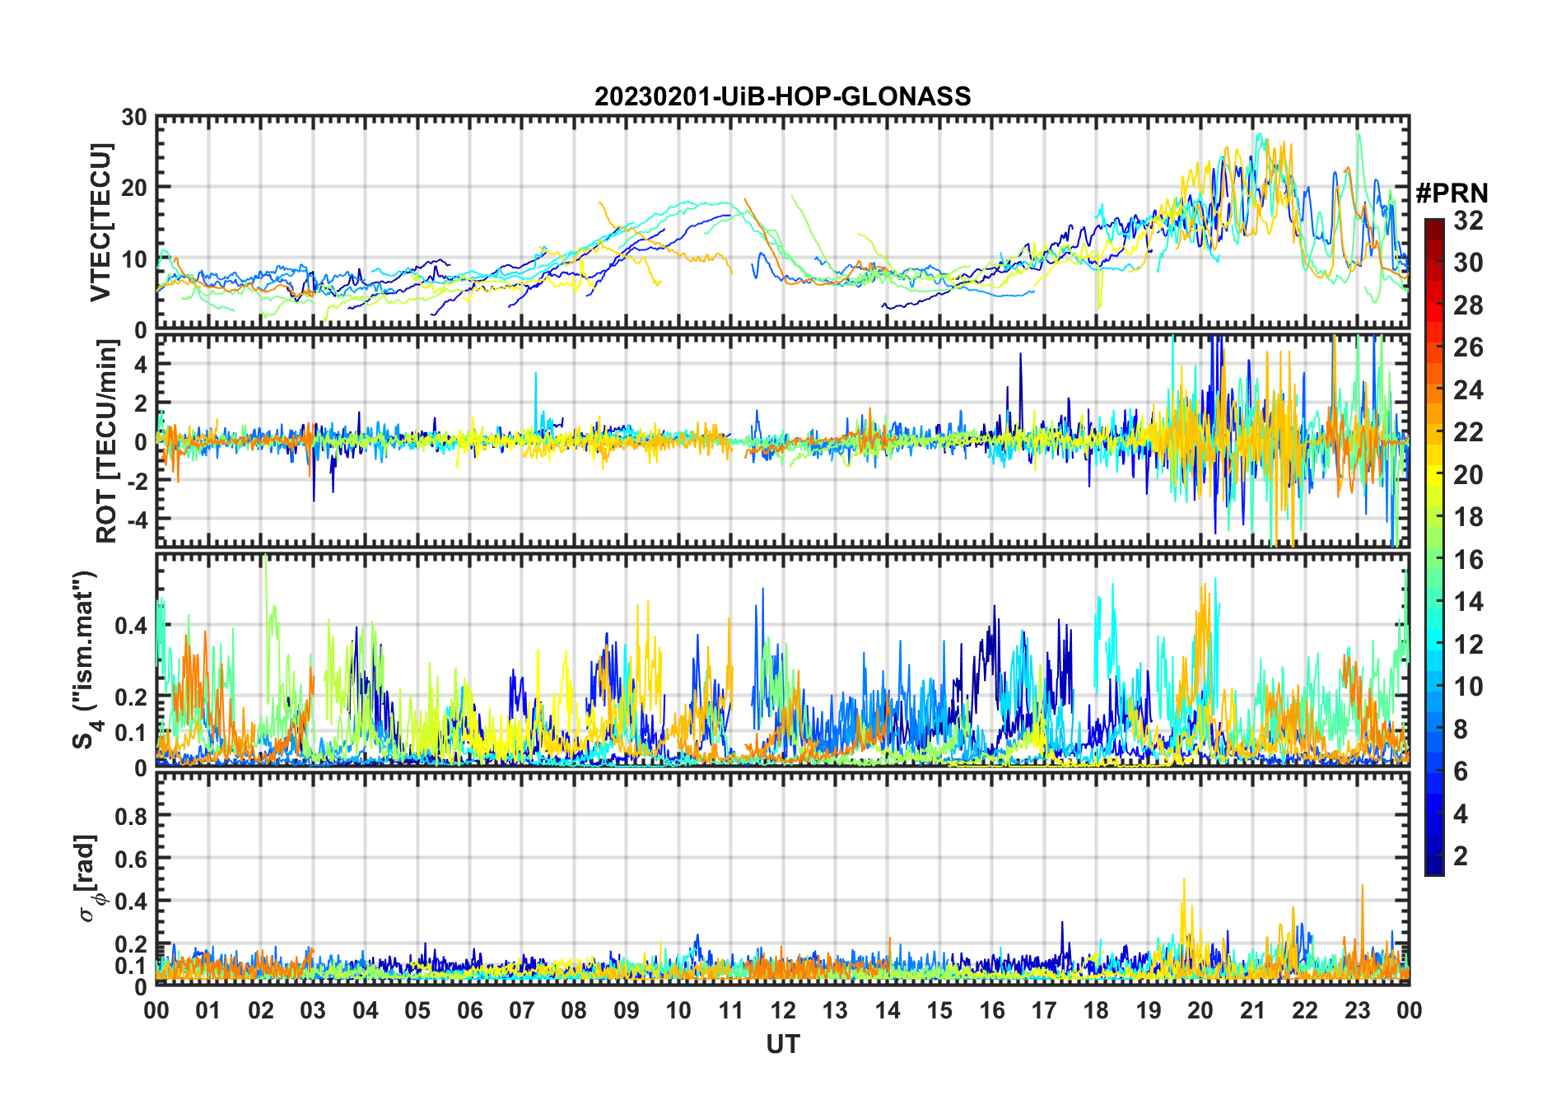The width and height of the screenshot is (1566, 1095).
Task: Click hour 12 on the UT axis
Action: coord(782,1010)
